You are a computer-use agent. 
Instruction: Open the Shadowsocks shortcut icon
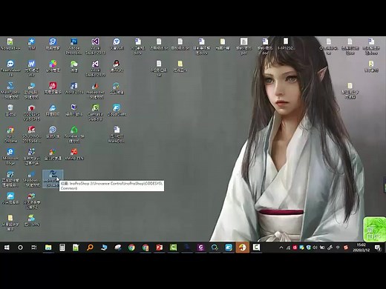[31, 179]
